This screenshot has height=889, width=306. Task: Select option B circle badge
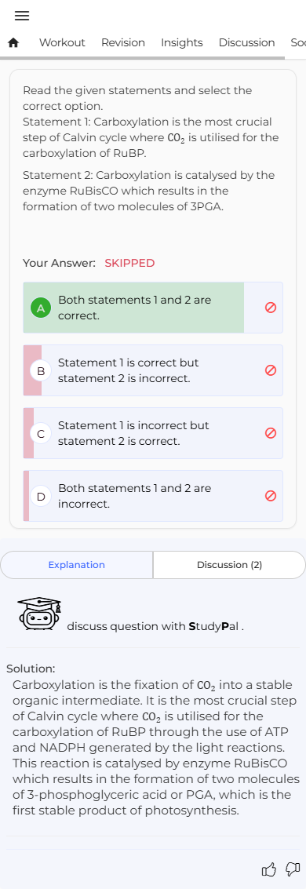(x=41, y=371)
